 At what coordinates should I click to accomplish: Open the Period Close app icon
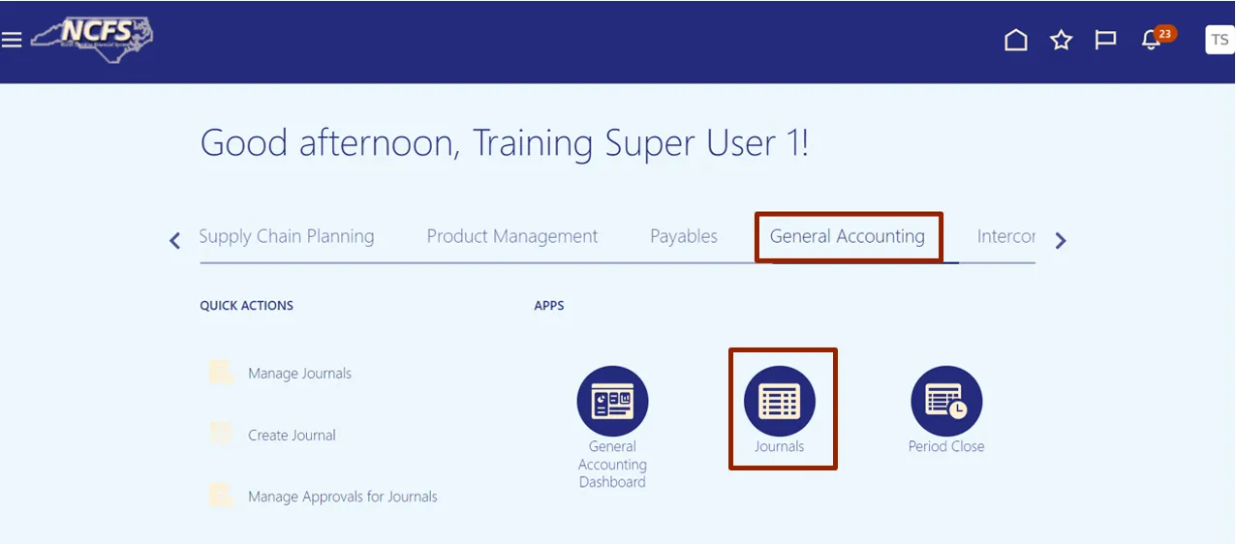tap(946, 401)
